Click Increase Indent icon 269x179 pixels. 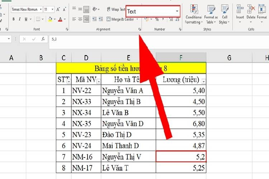point(101,19)
